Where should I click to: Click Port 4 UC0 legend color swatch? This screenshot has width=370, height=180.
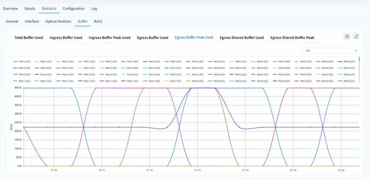pyautogui.click(x=188, y=68)
